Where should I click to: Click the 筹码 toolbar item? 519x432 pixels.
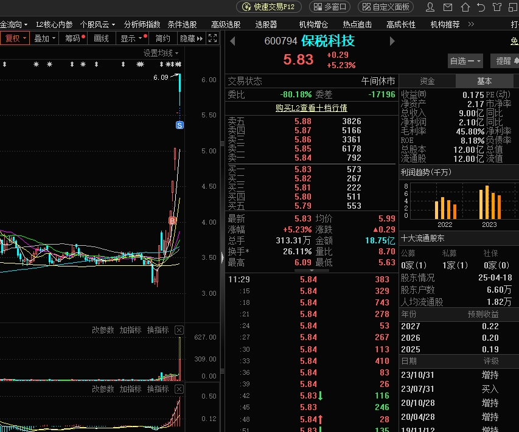coord(74,38)
